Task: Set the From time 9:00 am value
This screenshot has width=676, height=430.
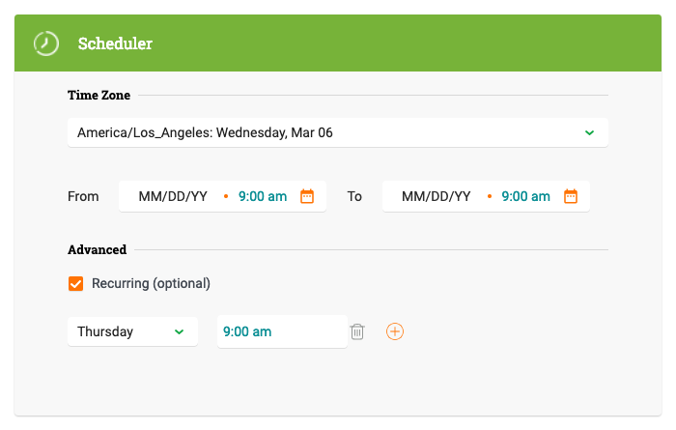Action: [263, 196]
